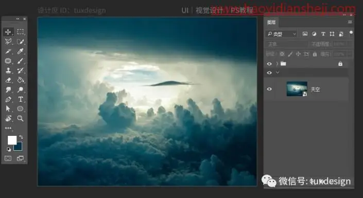Select the Eraser tool
This screenshot has width=363, height=198.
8,80
